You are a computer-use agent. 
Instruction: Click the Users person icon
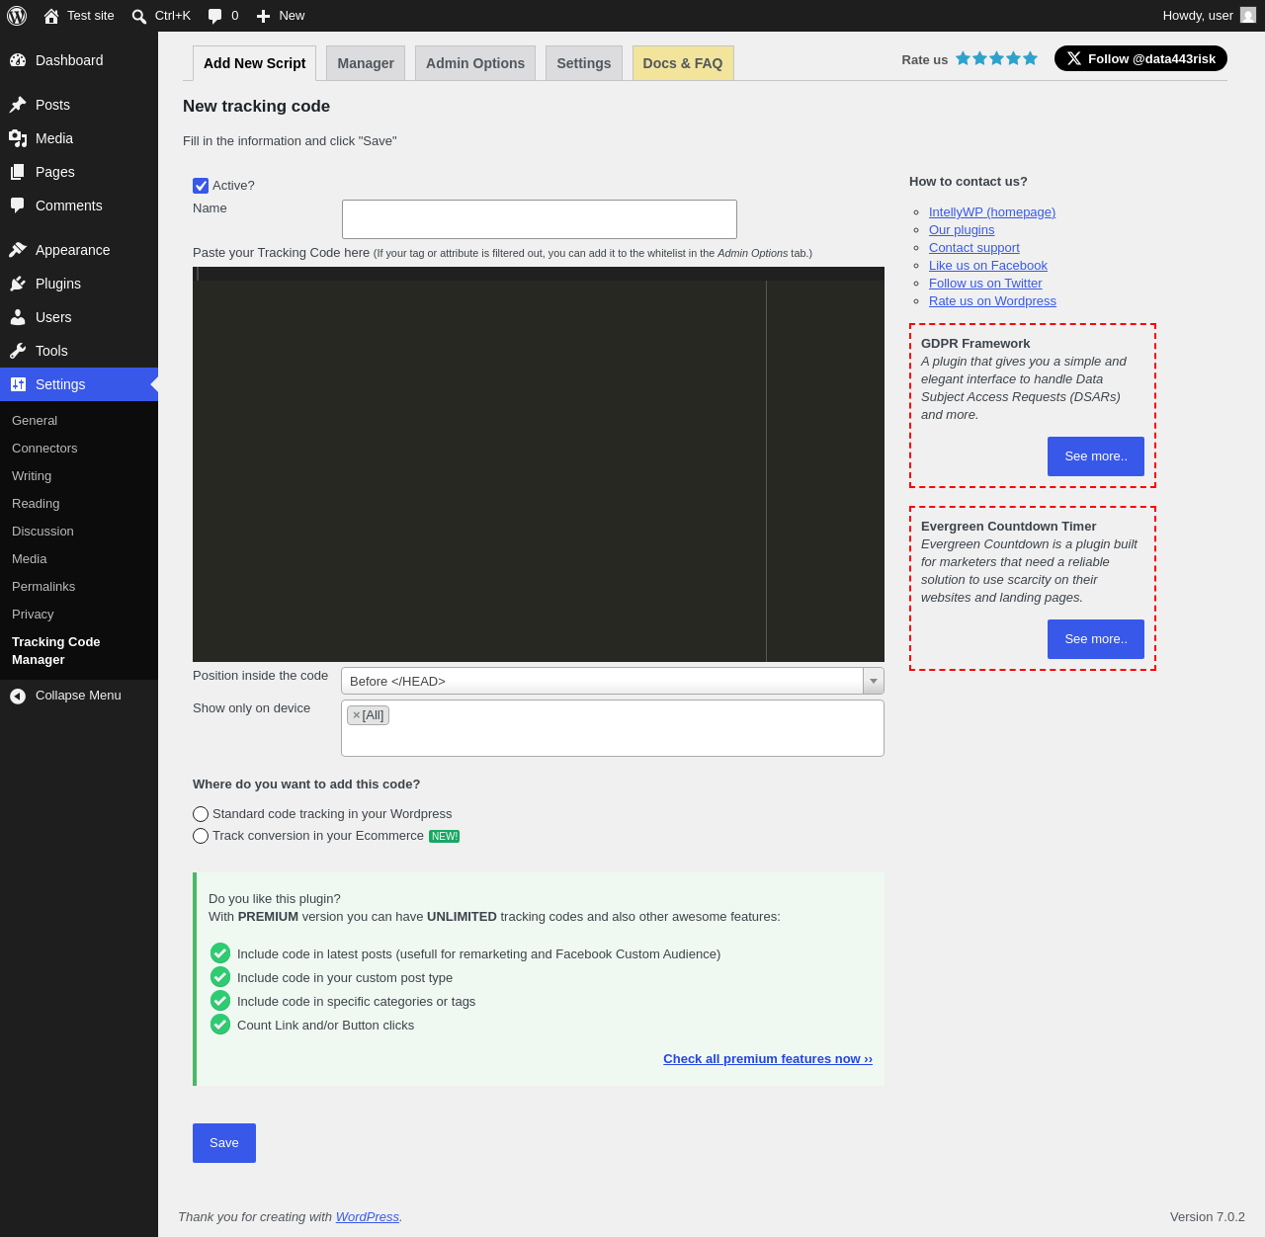(x=18, y=317)
